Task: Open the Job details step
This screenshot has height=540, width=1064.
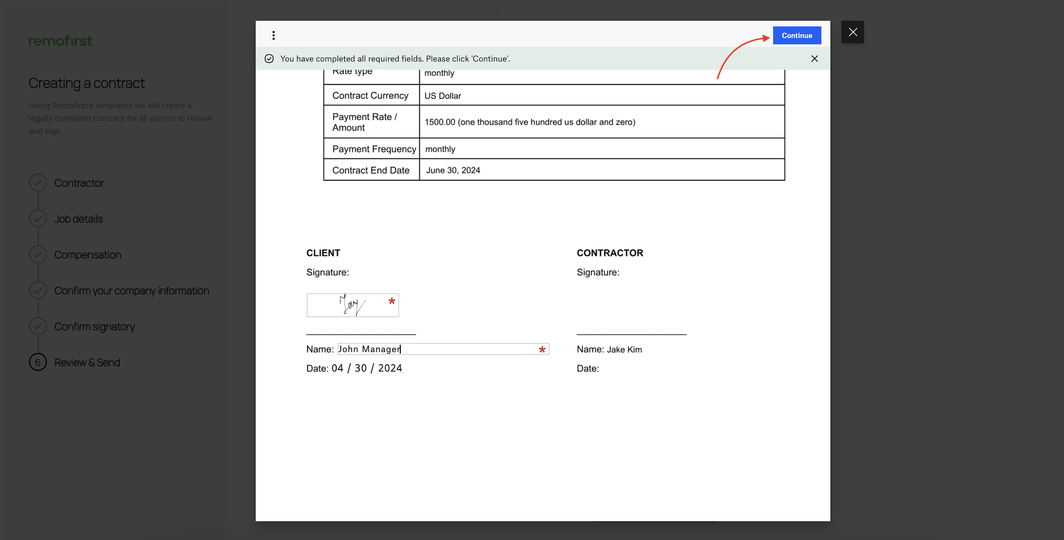Action: pyautogui.click(x=78, y=219)
